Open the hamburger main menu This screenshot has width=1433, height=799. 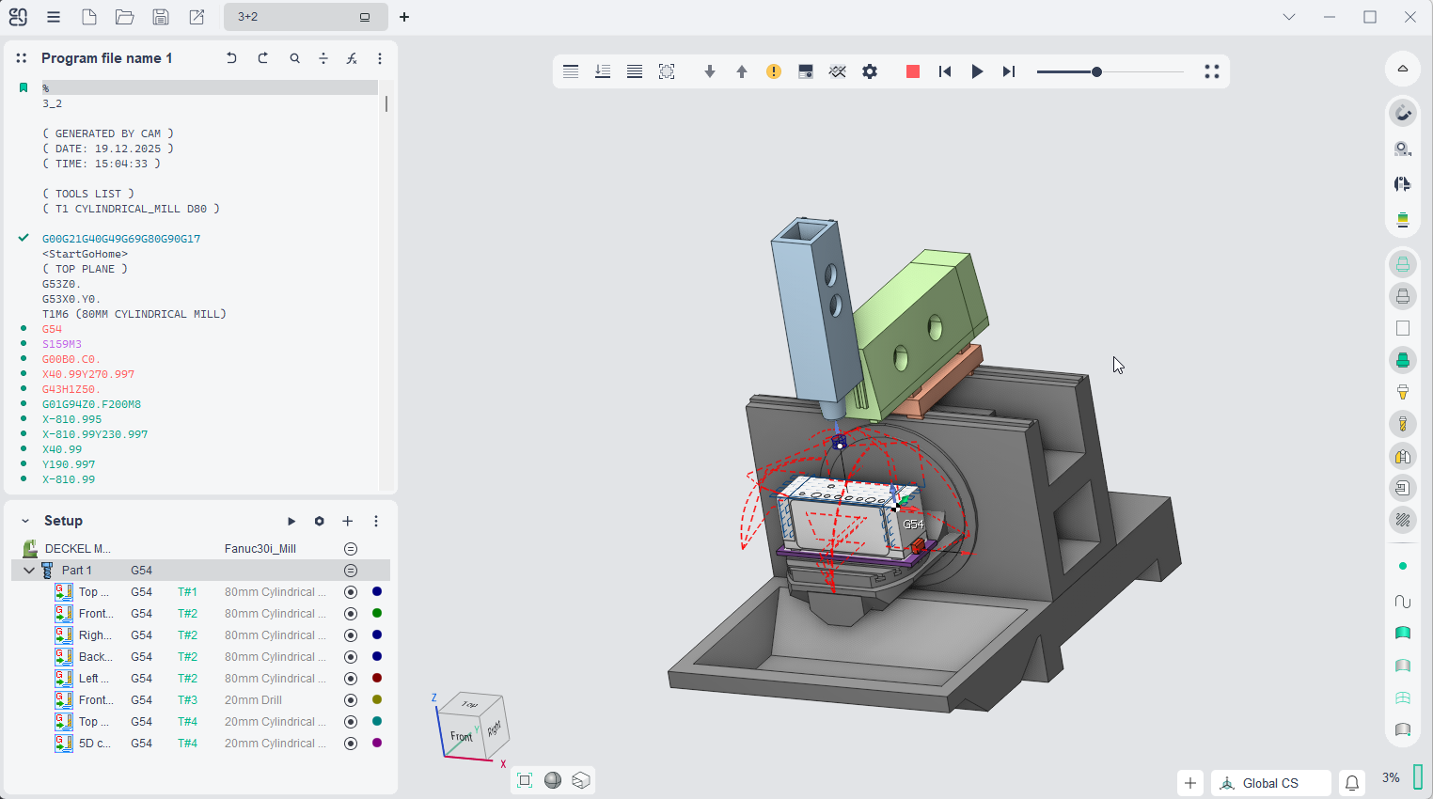point(54,17)
